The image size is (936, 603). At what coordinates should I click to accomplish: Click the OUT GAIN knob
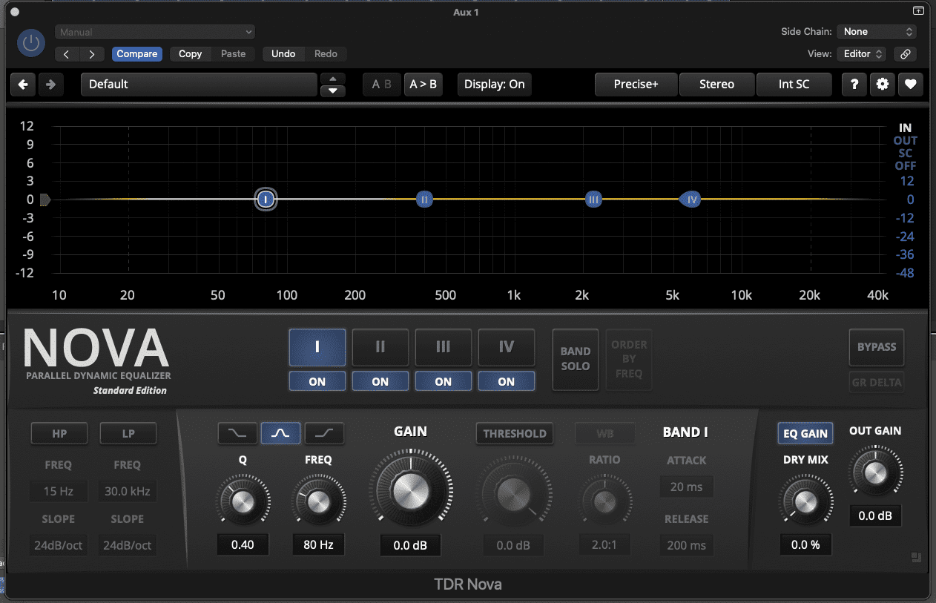[875, 473]
